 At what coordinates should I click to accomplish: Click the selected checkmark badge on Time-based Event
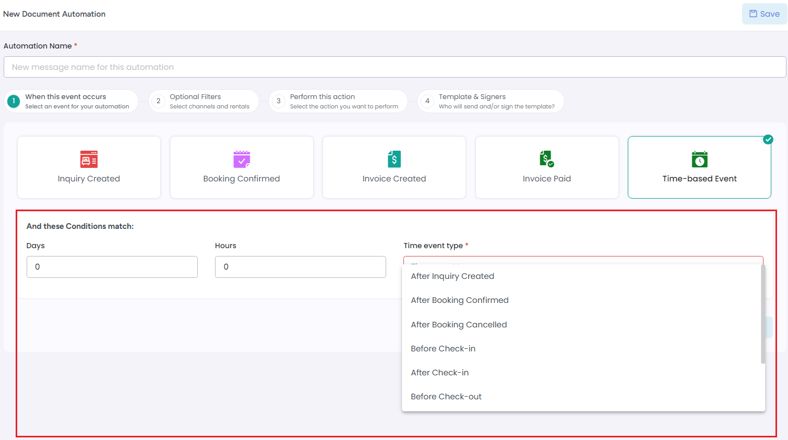(768, 139)
